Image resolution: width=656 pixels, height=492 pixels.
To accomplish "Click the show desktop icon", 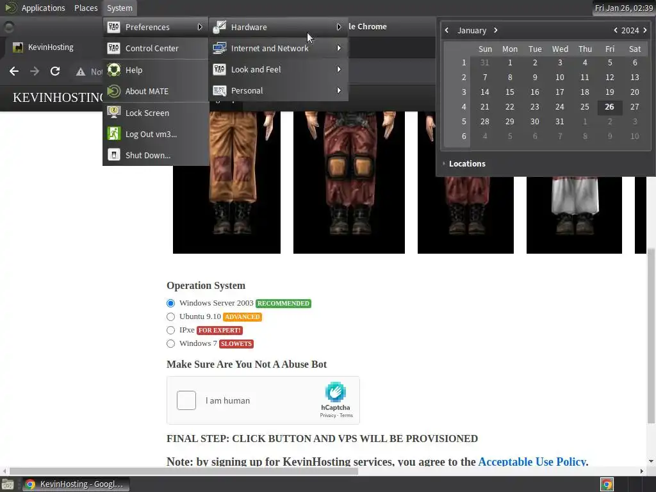I will coord(8,484).
